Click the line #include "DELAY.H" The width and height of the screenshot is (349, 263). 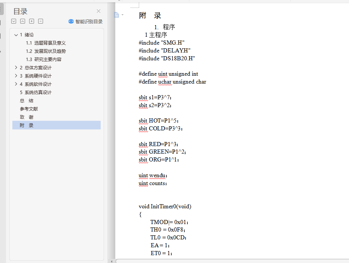(x=165, y=51)
